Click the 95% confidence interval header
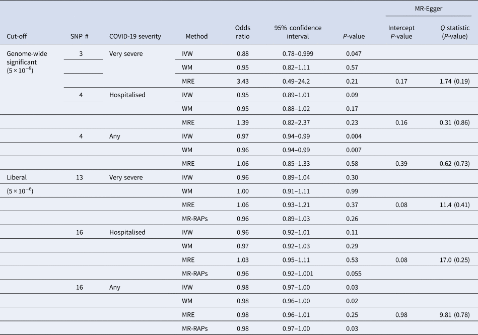478x335 pixels. tap(302, 32)
